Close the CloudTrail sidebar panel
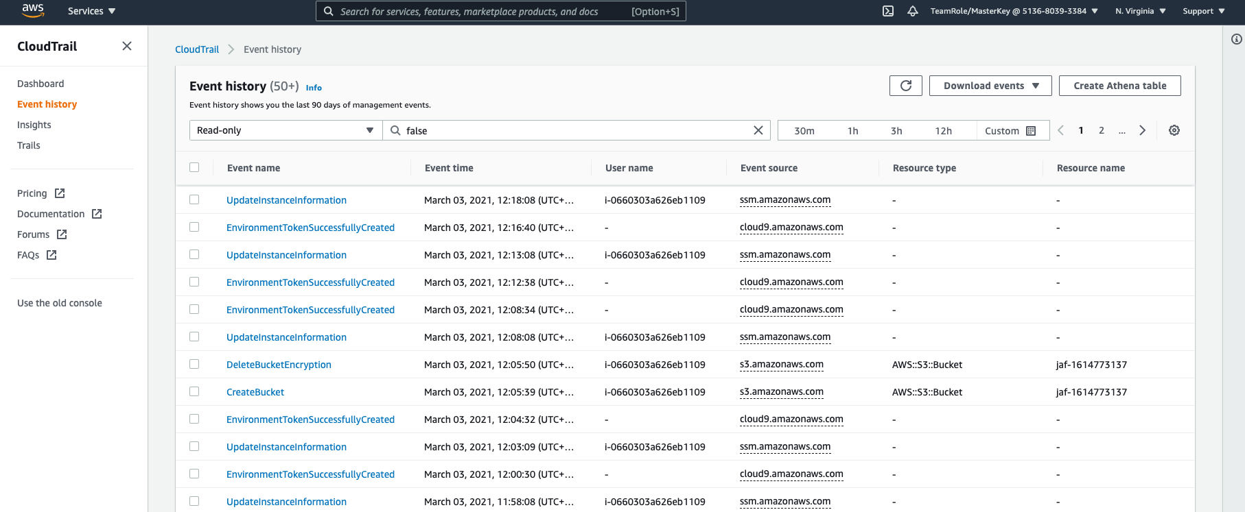Screen dimensions: 1245x512 (127, 46)
